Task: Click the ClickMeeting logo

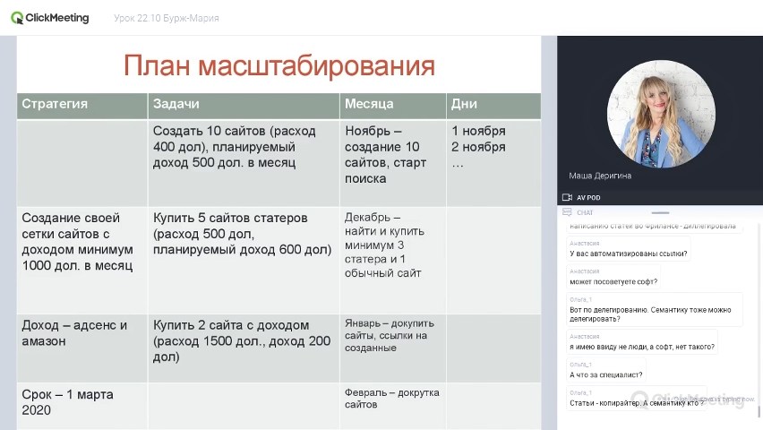Action: pos(50,18)
